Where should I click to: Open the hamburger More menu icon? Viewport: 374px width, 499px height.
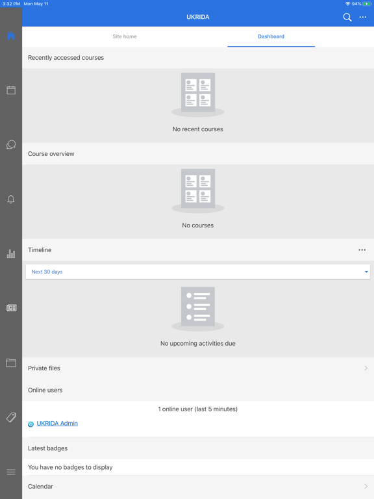click(x=11, y=472)
